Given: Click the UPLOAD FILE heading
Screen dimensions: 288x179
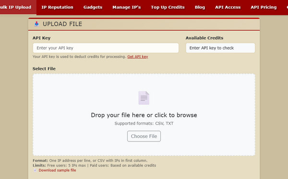Looking at the screenshot, I should (x=62, y=24).
